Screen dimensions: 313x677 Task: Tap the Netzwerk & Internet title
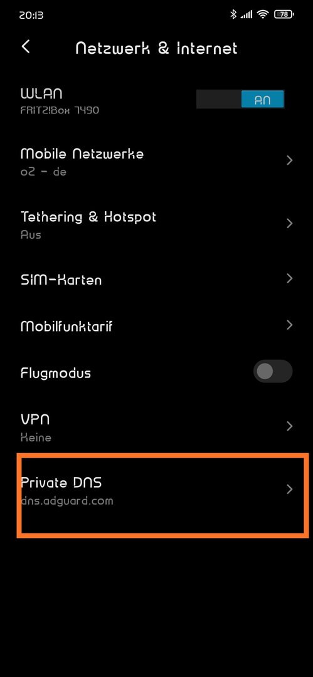coord(157,48)
